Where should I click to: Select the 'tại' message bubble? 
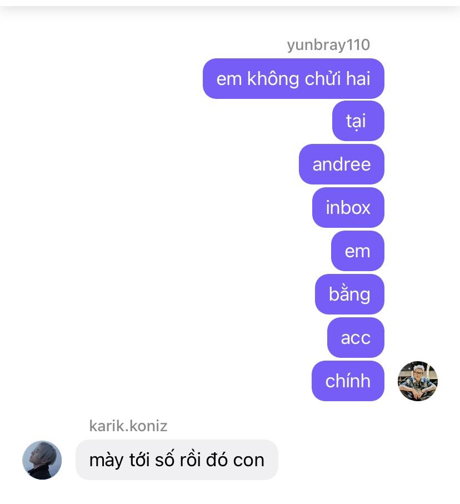(x=358, y=121)
